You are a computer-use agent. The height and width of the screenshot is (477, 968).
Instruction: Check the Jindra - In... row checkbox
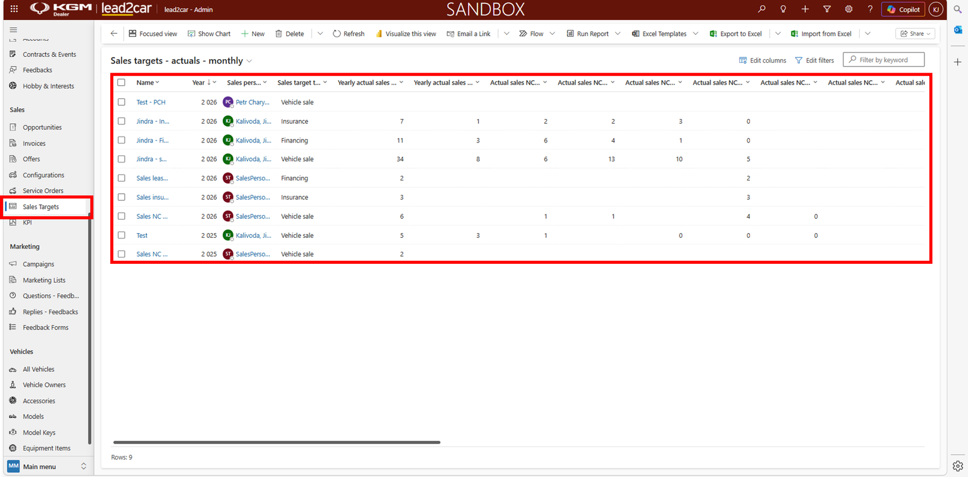[x=122, y=121]
